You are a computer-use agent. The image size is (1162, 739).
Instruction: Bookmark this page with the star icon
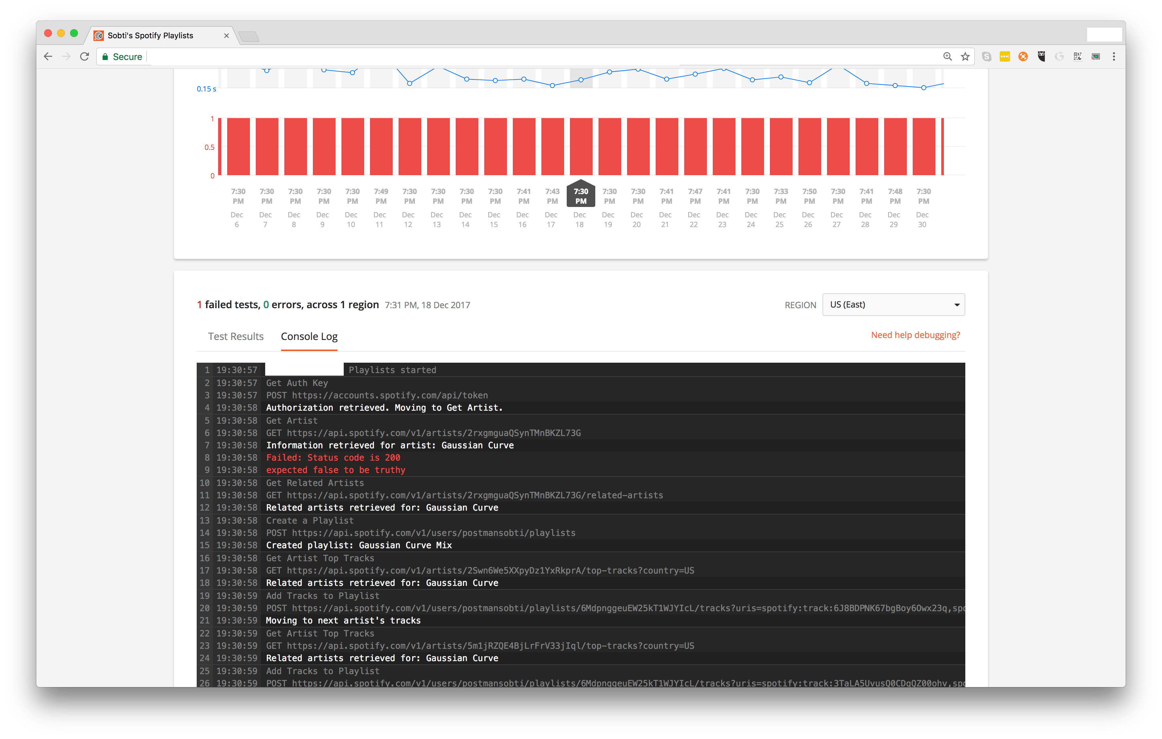(x=965, y=57)
